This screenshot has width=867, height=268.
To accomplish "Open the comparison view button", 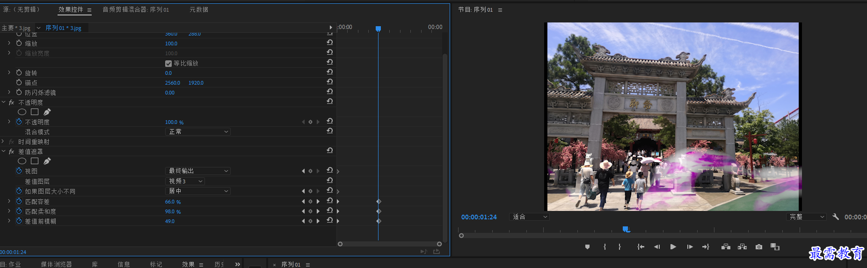I will [775, 247].
